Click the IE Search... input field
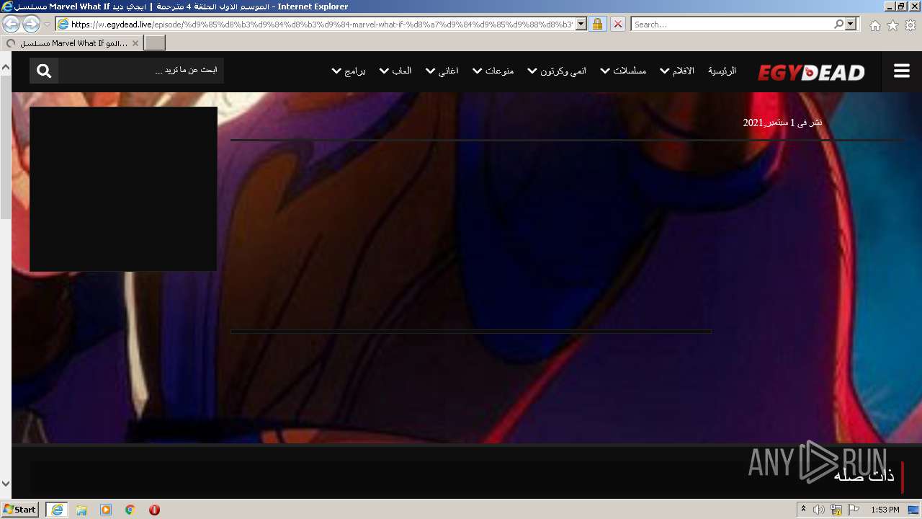This screenshot has width=922, height=519. coord(732,24)
